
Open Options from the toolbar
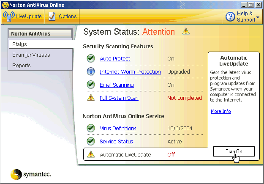63,16
